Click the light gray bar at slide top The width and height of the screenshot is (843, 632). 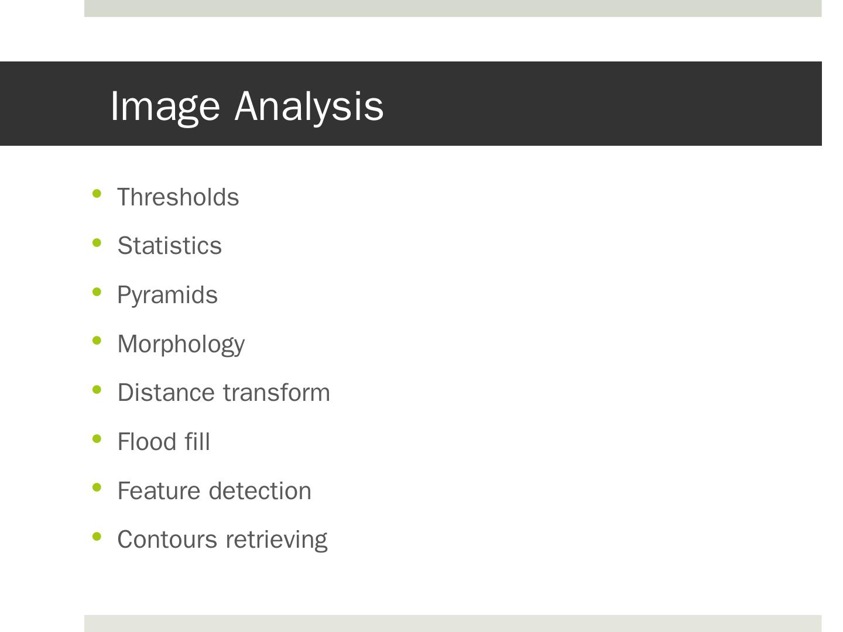(453, 8)
